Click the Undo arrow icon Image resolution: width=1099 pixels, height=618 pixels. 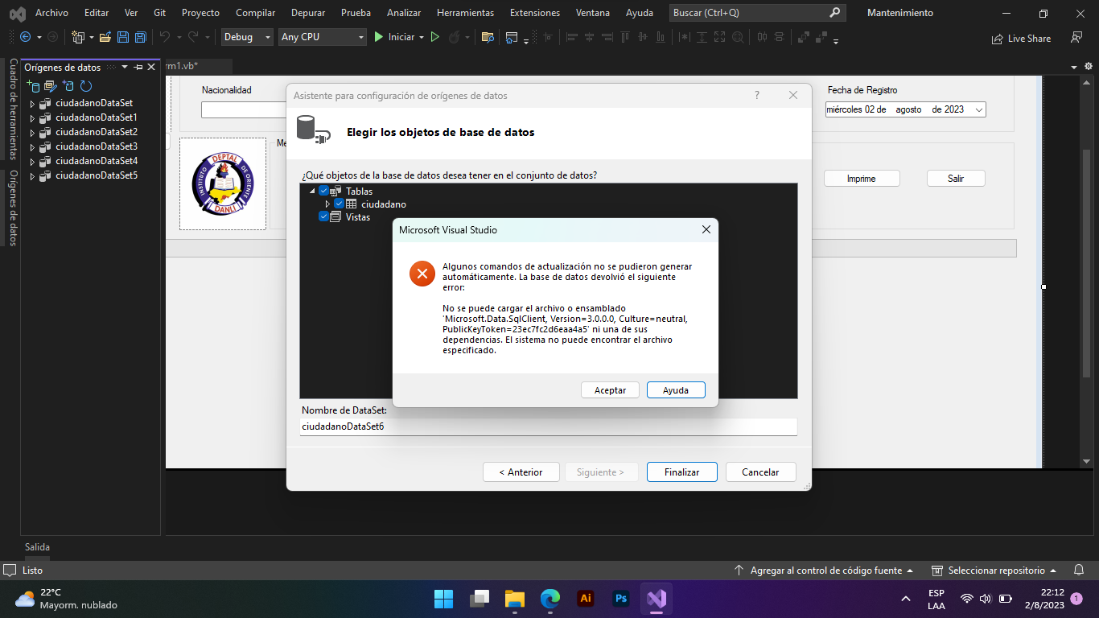pos(164,37)
